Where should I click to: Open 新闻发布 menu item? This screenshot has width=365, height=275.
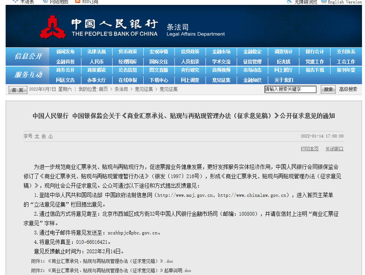point(65,51)
